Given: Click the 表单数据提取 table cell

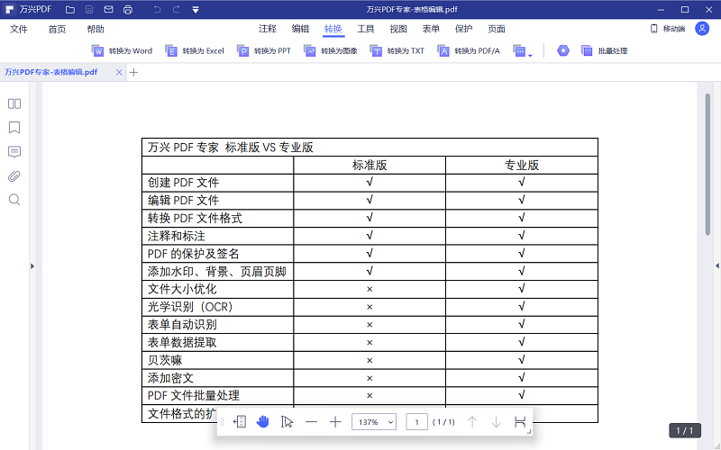Looking at the screenshot, I should pos(217,343).
